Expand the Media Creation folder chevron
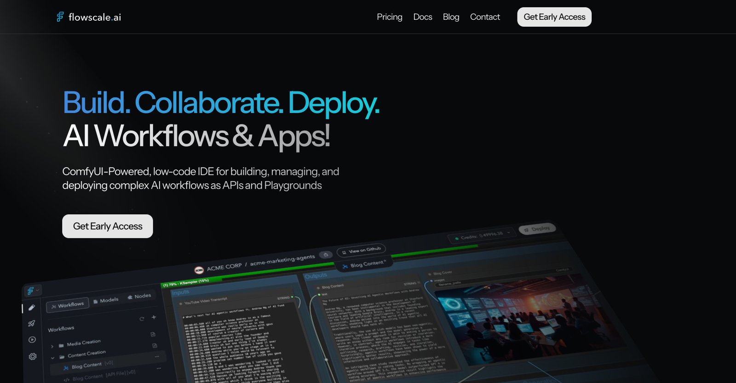This screenshot has width=736, height=383. point(52,346)
